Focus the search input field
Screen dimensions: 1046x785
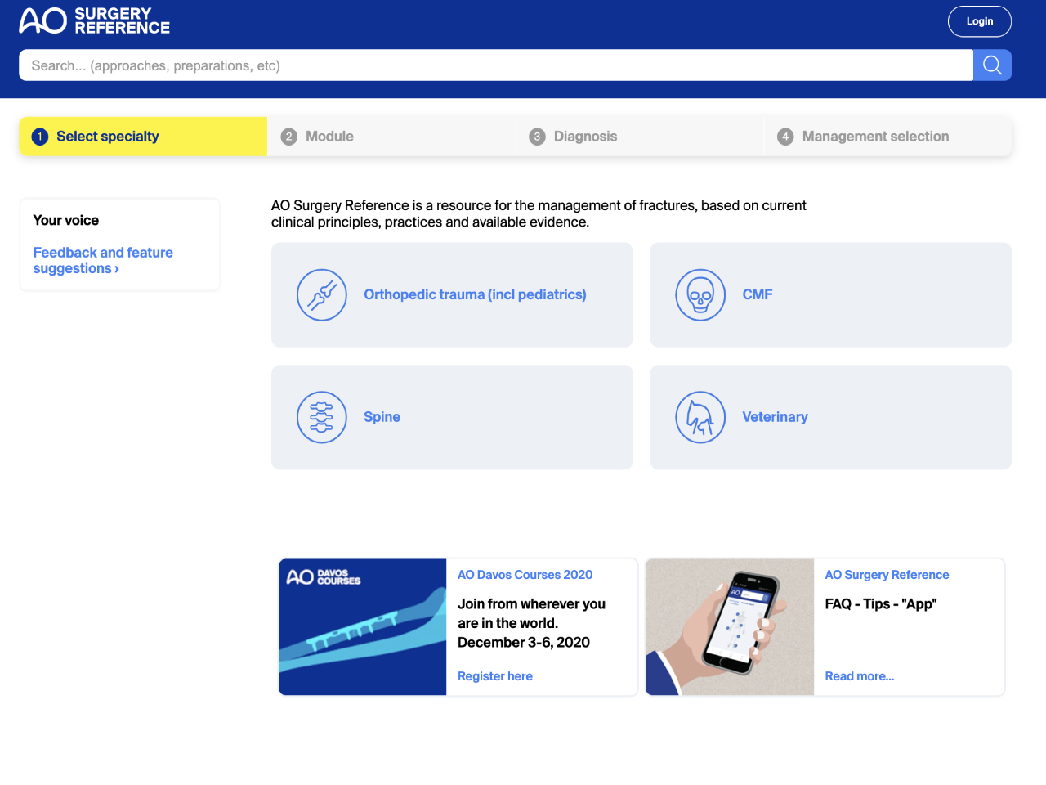pyautogui.click(x=496, y=65)
